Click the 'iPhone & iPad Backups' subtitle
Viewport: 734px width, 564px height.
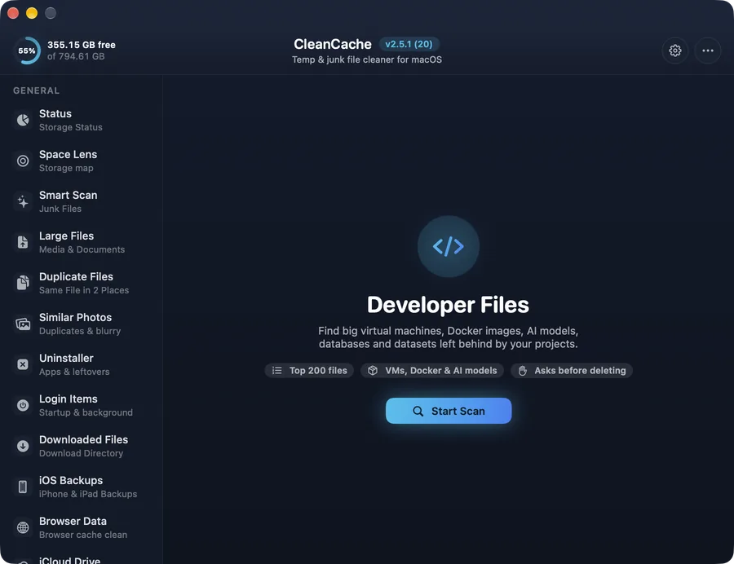coord(88,493)
